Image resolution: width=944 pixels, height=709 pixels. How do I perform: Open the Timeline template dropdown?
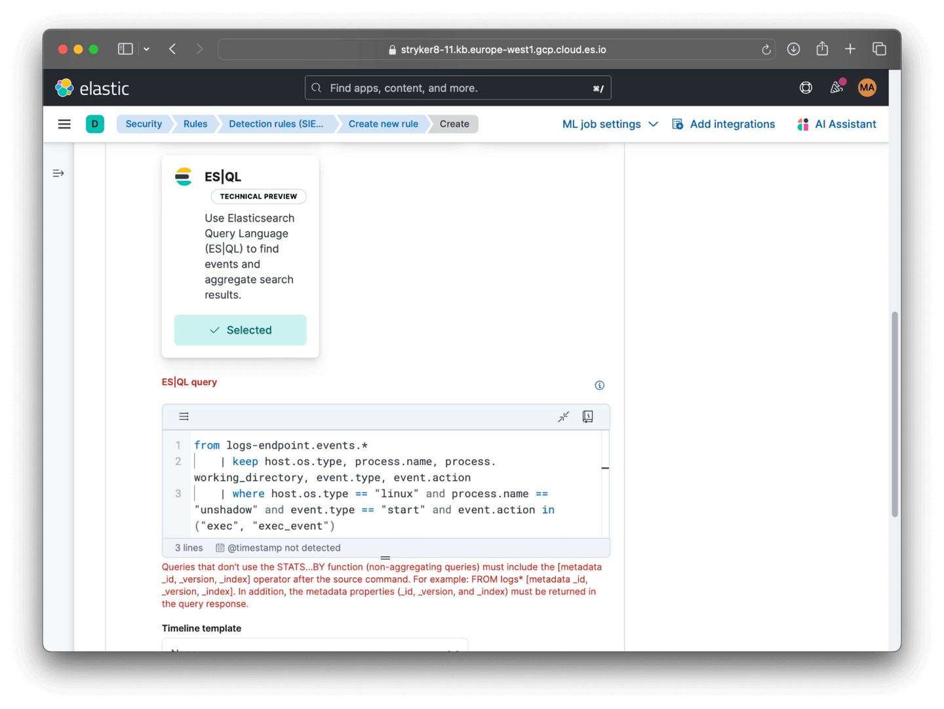(315, 648)
